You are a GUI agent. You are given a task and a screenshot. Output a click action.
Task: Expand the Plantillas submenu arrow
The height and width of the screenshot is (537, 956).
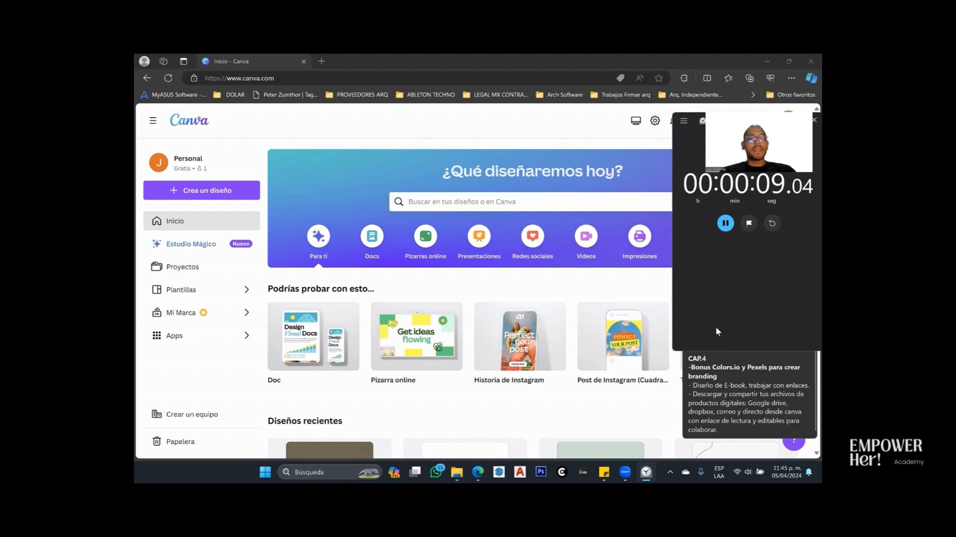click(247, 290)
